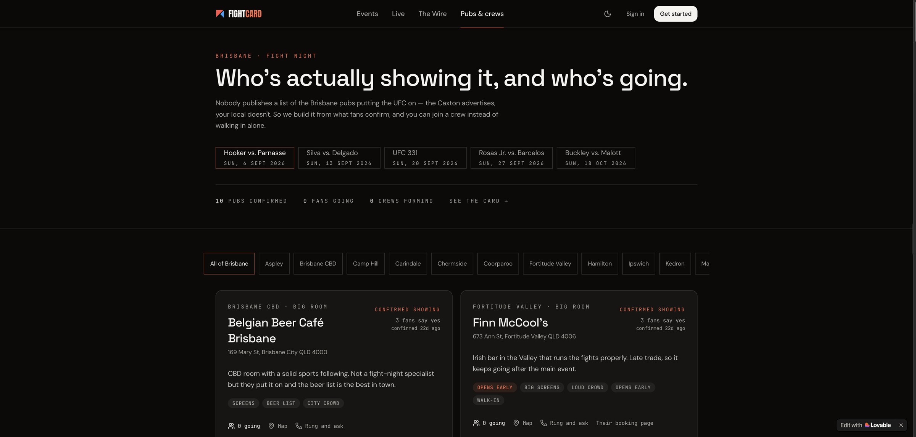Click 10 PUBS CONFIRMED stat

tap(251, 201)
